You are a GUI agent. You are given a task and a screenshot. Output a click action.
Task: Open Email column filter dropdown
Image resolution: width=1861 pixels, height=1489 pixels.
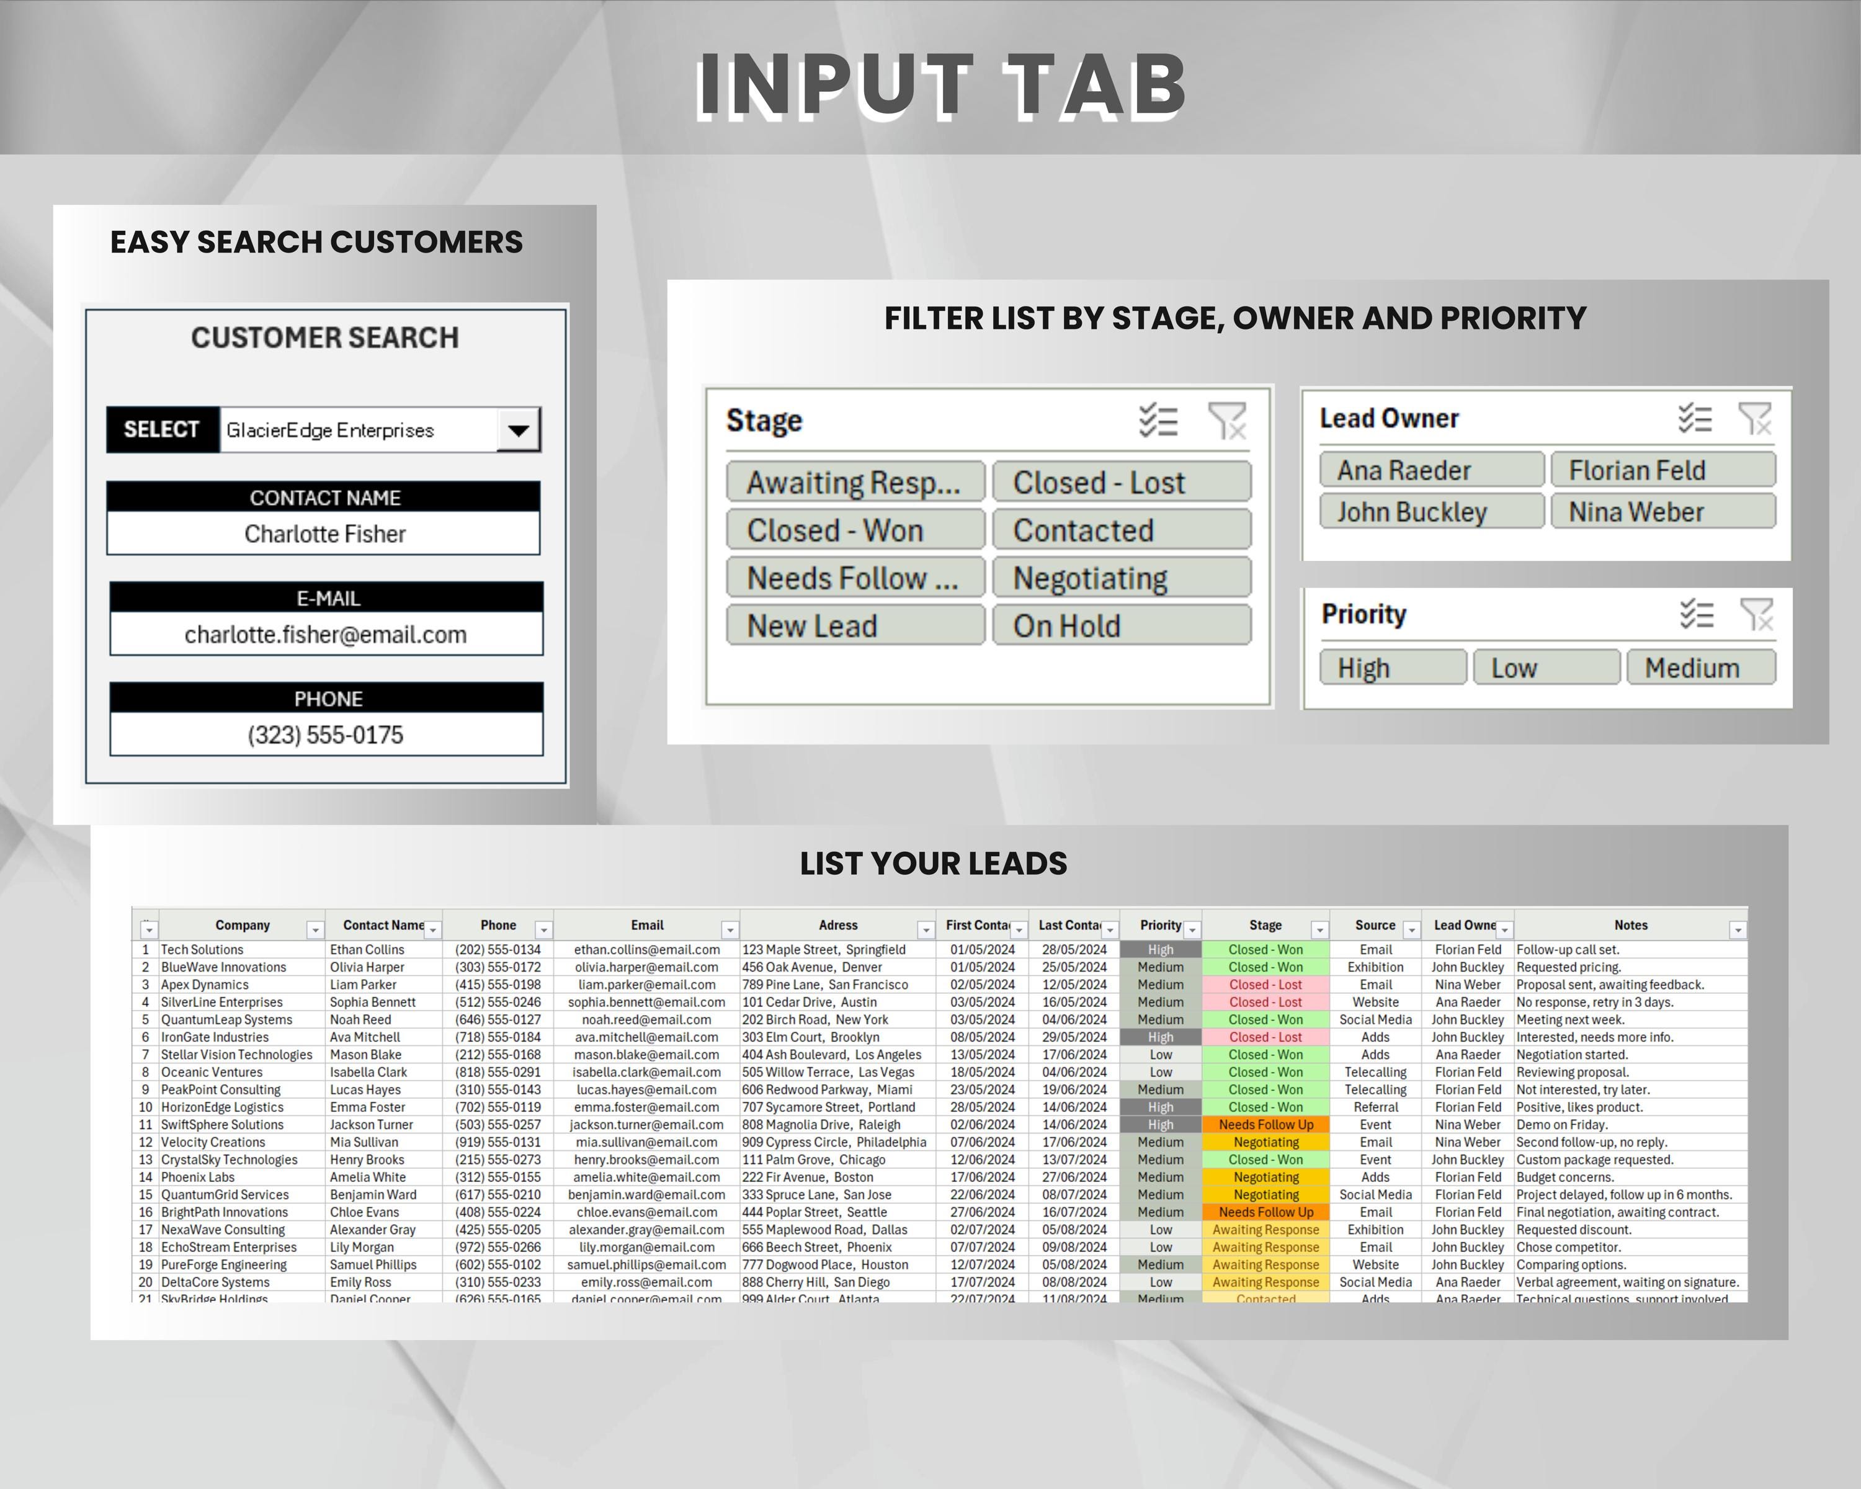(730, 929)
